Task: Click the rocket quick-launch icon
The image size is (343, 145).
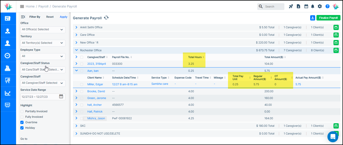Action: pyautogui.click(x=291, y=6)
